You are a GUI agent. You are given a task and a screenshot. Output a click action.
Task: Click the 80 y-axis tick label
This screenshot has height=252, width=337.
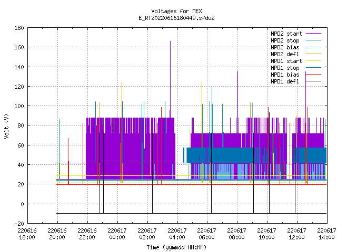pos(21,125)
